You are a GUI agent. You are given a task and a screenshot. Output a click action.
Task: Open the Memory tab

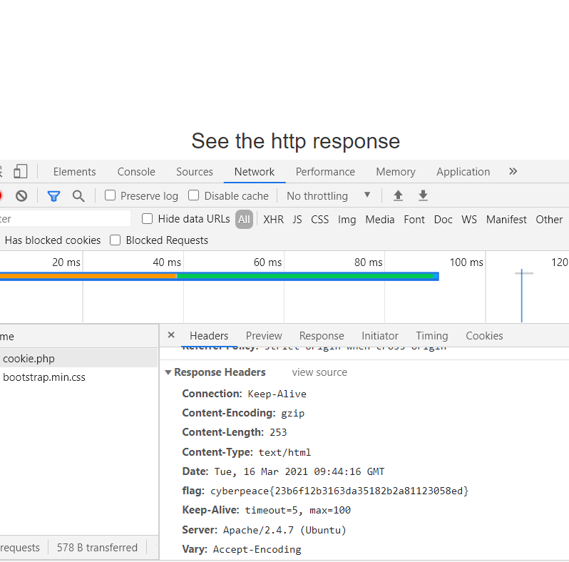(x=396, y=172)
